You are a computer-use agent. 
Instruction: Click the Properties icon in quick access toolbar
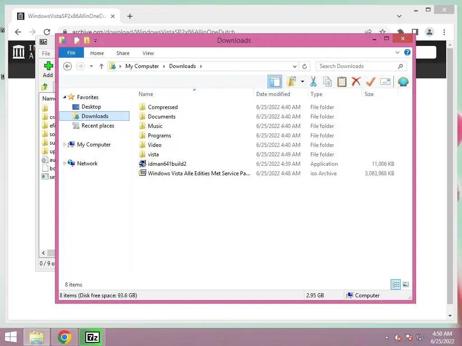coord(77,40)
